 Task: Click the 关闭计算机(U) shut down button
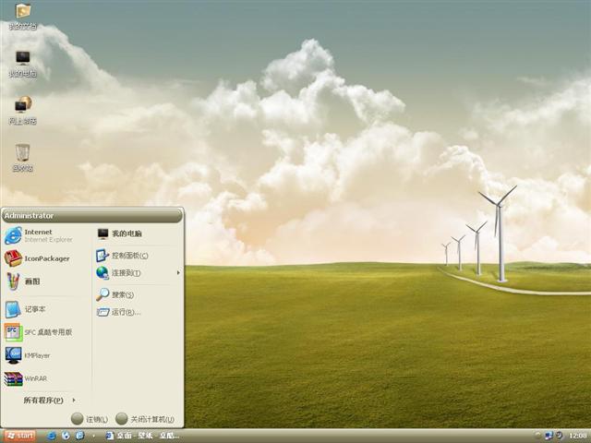pos(145,419)
